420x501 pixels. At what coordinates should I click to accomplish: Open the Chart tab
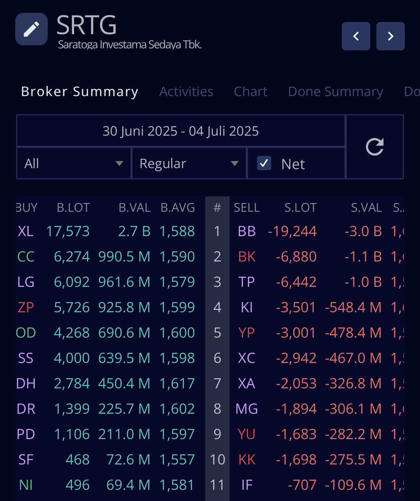250,91
